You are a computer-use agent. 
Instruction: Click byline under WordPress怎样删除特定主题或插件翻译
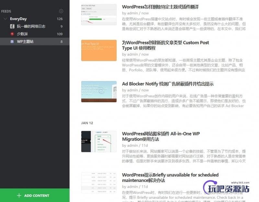coord(135,13)
